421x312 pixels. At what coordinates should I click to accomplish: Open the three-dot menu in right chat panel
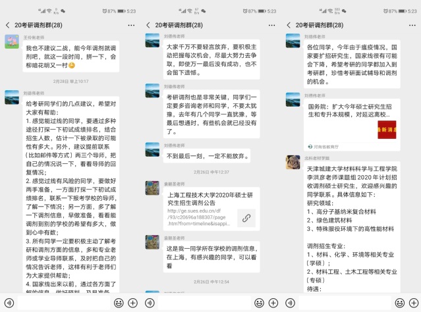tap(412, 24)
